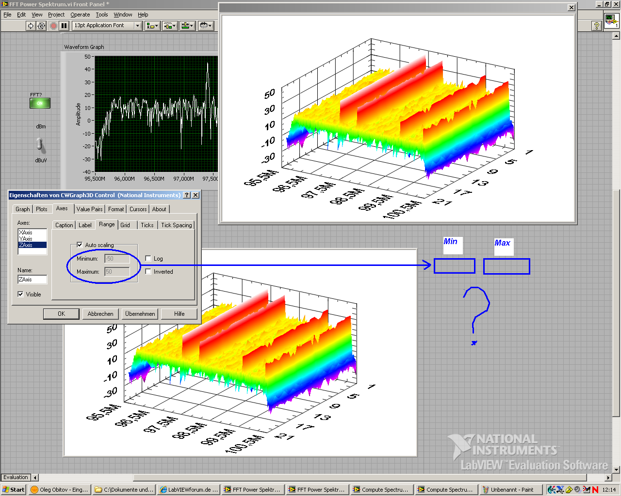
Task: Open the Caption sub-tab
Action: (x=64, y=225)
